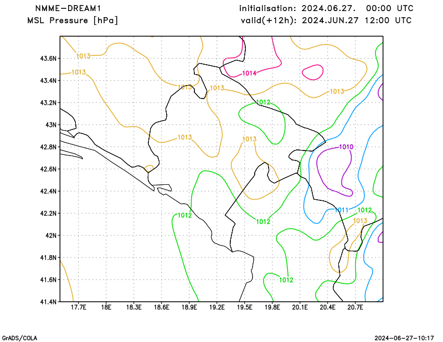Click the 42.6N latitude axis label
The height and width of the screenshot is (342, 443).
pyautogui.click(x=48, y=169)
